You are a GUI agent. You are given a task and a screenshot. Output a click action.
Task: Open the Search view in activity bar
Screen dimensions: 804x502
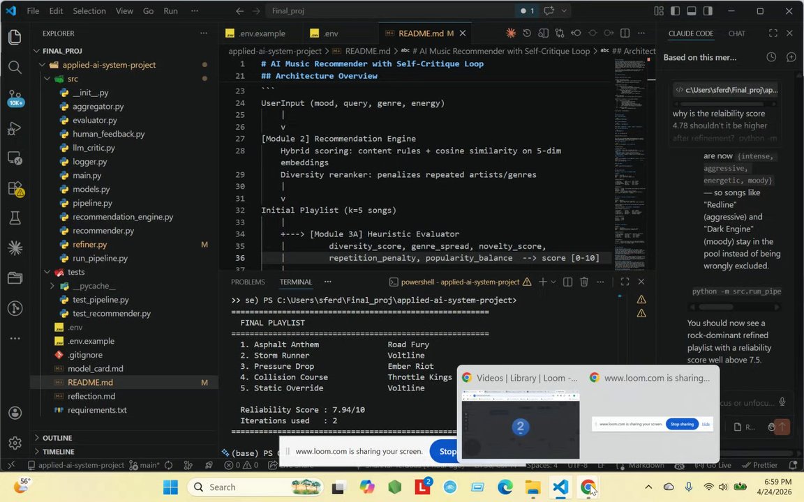click(x=15, y=67)
